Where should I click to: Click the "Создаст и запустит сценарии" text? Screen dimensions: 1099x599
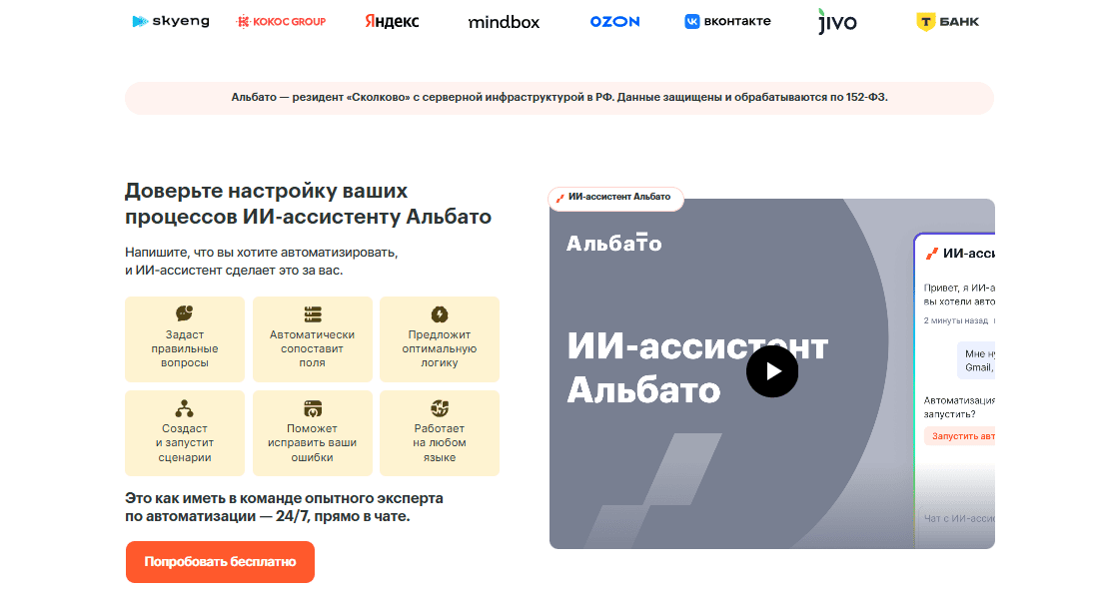click(x=185, y=443)
